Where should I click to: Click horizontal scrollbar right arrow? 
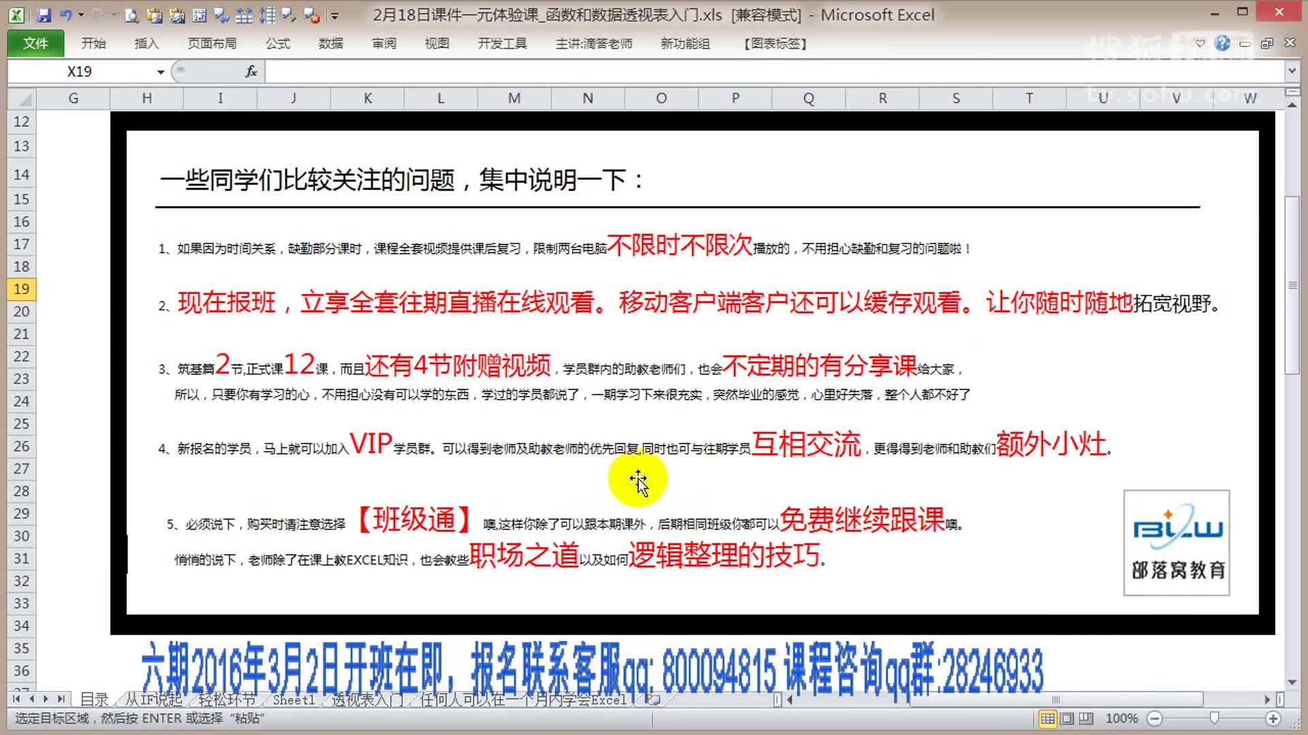pos(1267,699)
